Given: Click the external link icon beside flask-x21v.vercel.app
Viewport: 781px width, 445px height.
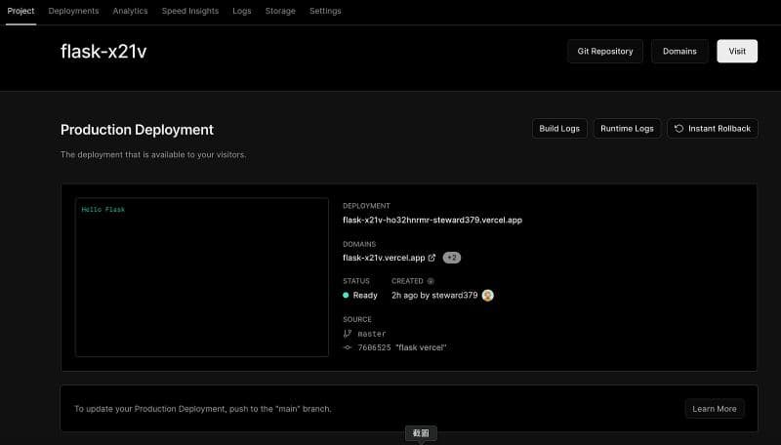Looking at the screenshot, I should pyautogui.click(x=432, y=258).
